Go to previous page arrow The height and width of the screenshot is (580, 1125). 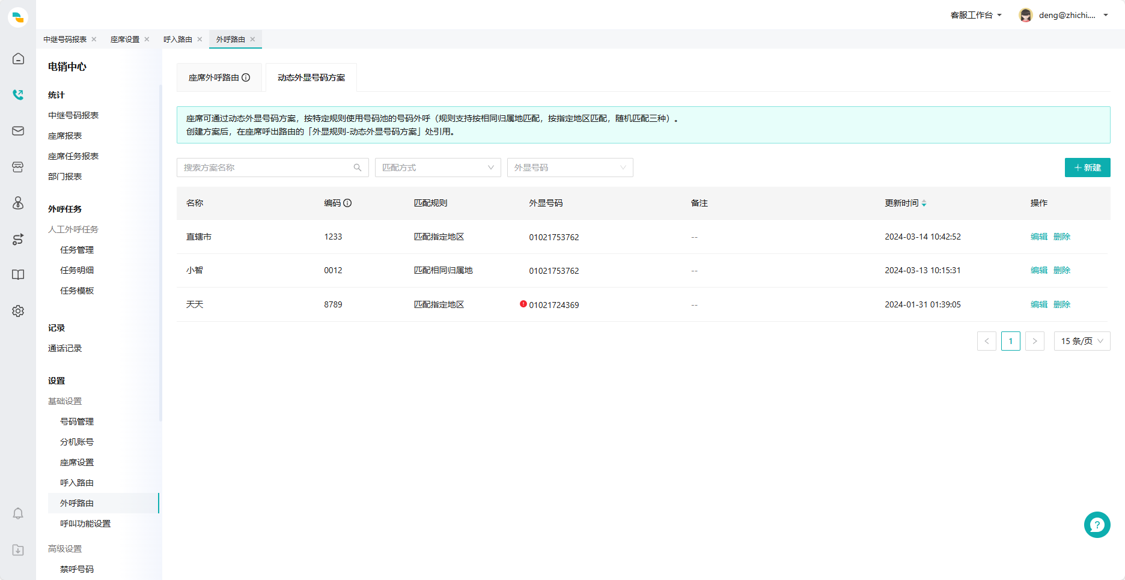987,341
